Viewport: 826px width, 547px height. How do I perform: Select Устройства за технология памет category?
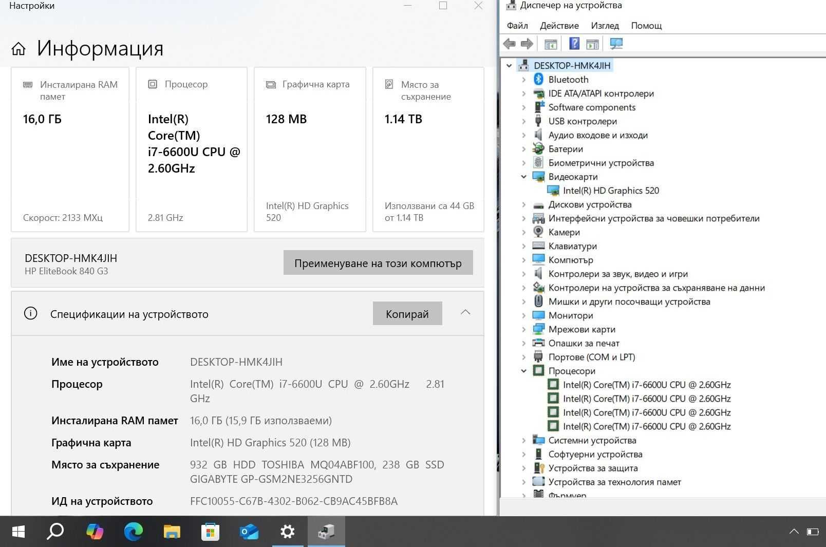[x=614, y=482]
